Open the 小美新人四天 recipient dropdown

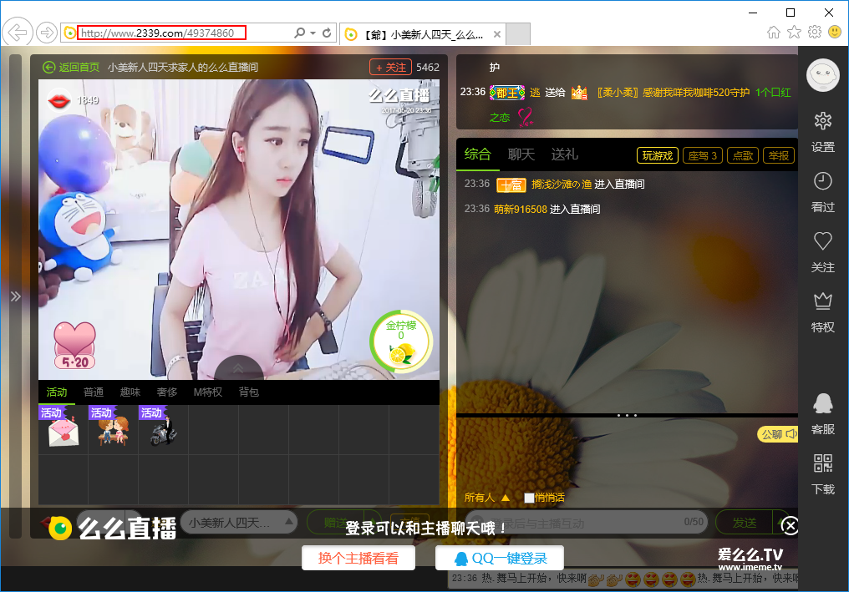coord(239,523)
